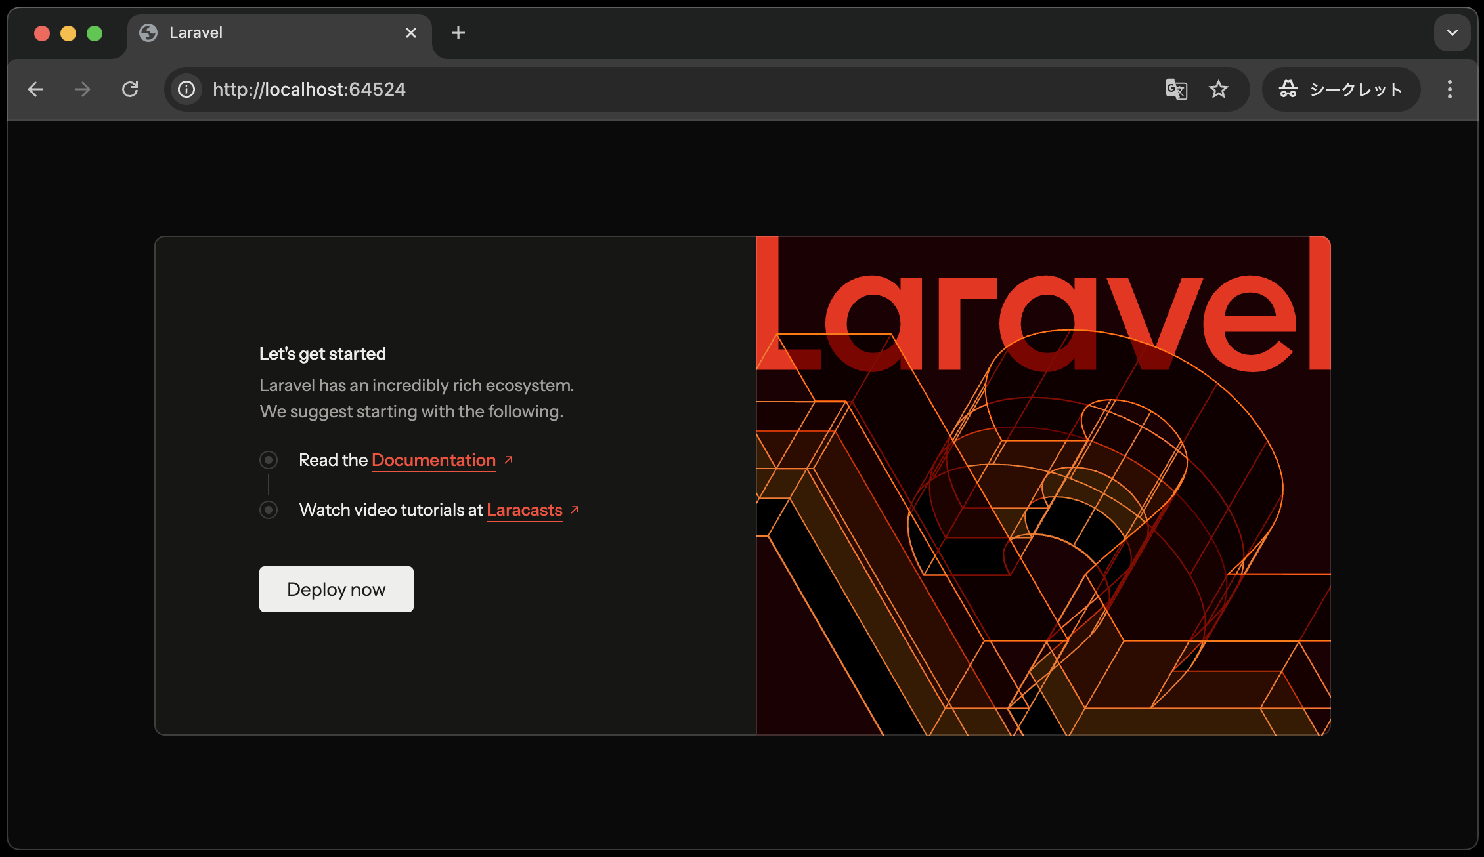Open the tab search dropdown chevron
Viewport: 1484px width, 857px height.
click(x=1452, y=33)
